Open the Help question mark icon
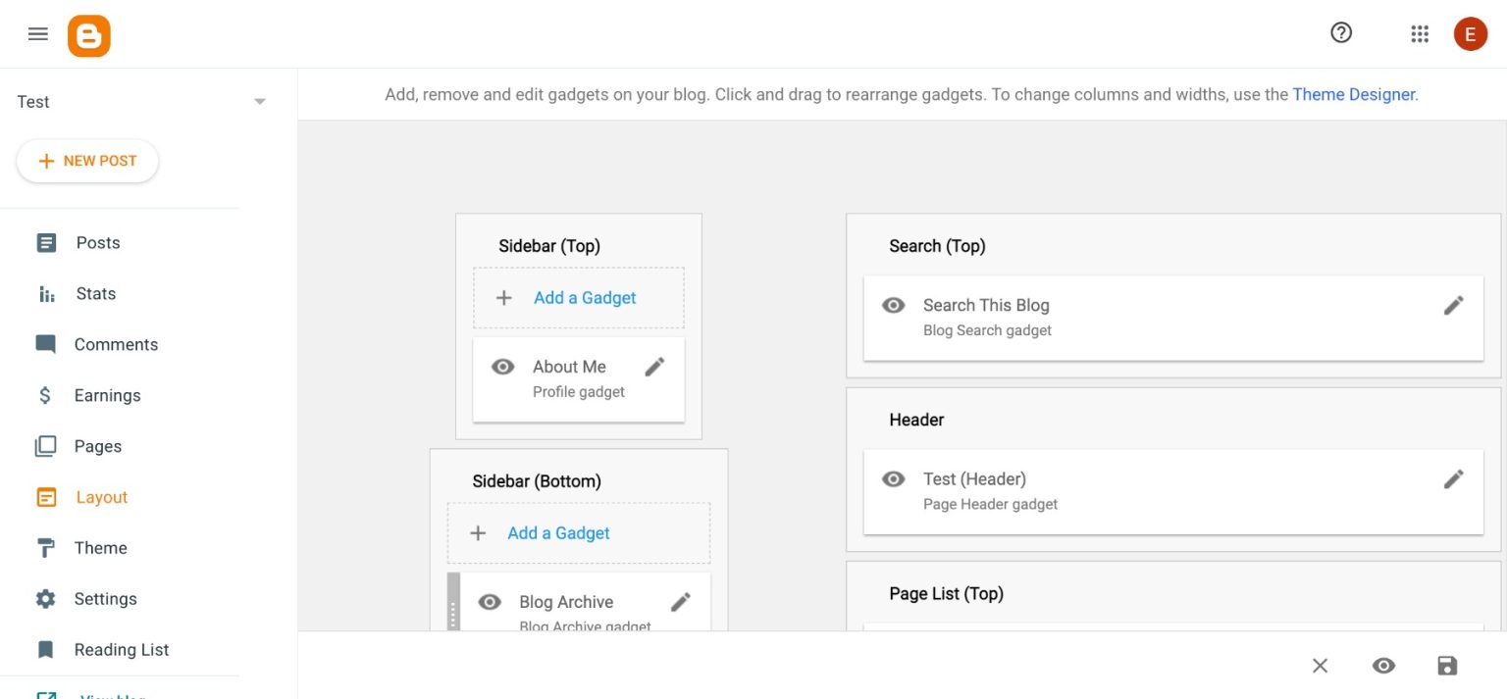This screenshot has height=699, width=1507. coord(1340,32)
